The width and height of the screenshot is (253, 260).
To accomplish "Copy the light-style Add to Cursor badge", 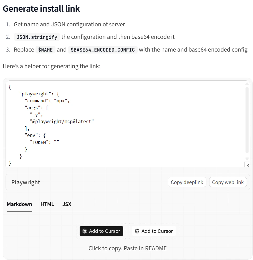I will pos(154,231).
